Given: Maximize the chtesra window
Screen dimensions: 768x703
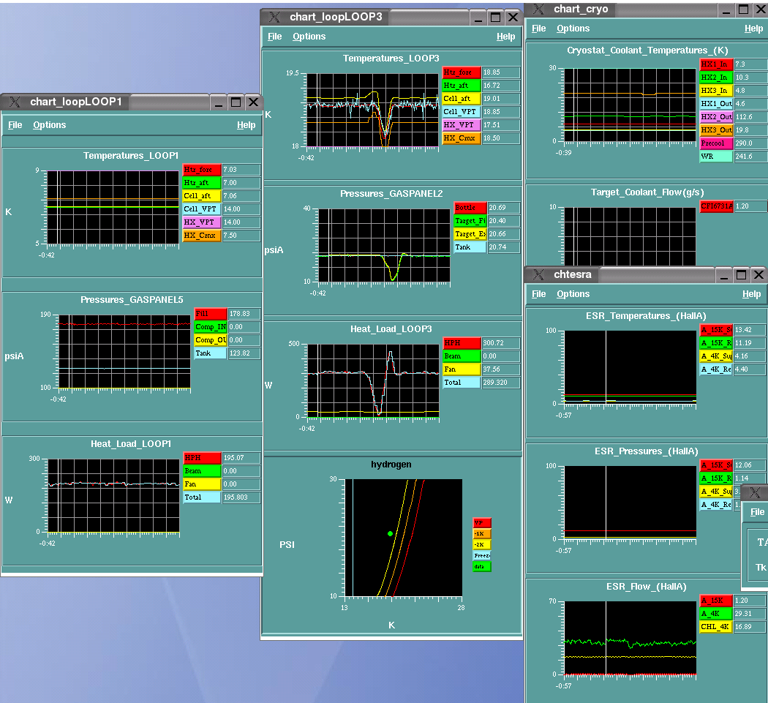Looking at the screenshot, I should pyautogui.click(x=741, y=275).
